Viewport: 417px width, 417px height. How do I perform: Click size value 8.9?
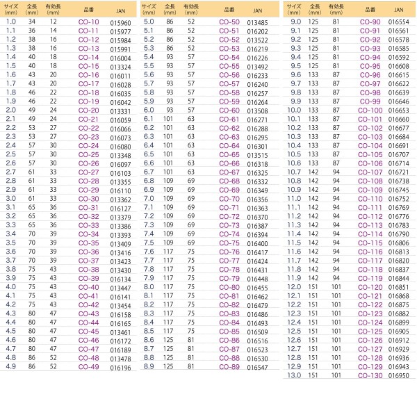pyautogui.click(x=149, y=366)
